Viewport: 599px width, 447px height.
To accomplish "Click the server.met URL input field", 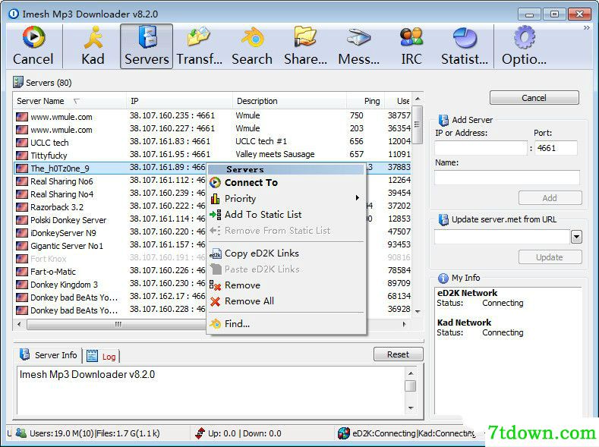I will click(x=502, y=237).
